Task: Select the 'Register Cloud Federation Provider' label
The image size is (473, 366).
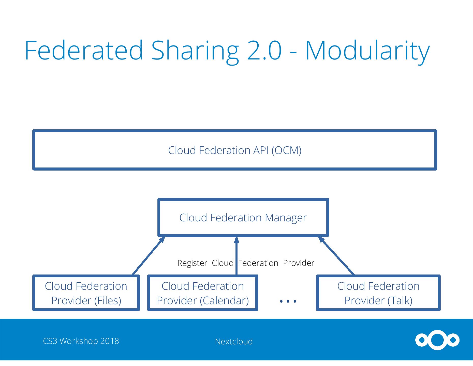Action: point(246,263)
